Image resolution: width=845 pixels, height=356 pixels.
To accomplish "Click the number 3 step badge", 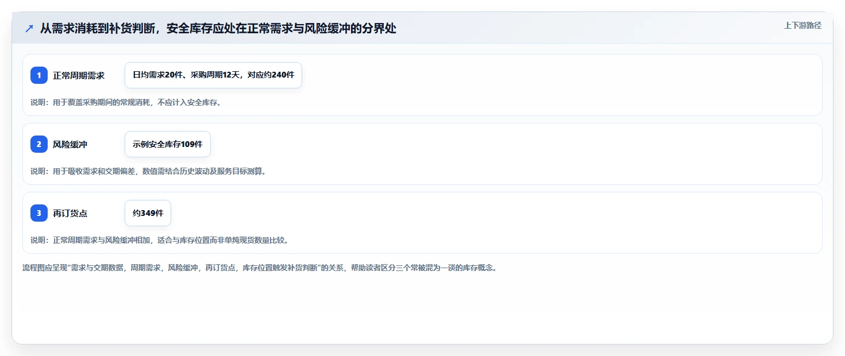I will 39,213.
